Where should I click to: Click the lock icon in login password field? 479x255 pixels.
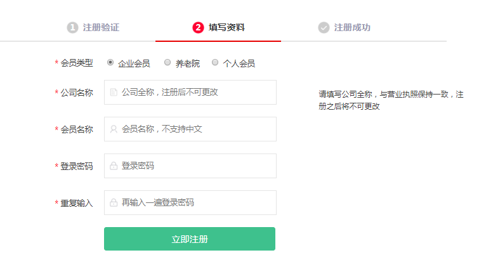point(114,166)
